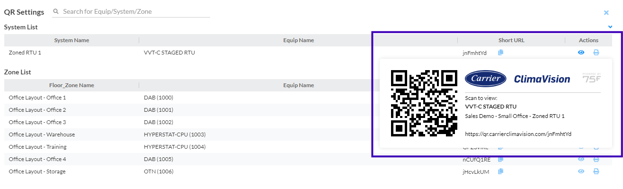Preview QR code for Zoned RTU 1

point(581,53)
